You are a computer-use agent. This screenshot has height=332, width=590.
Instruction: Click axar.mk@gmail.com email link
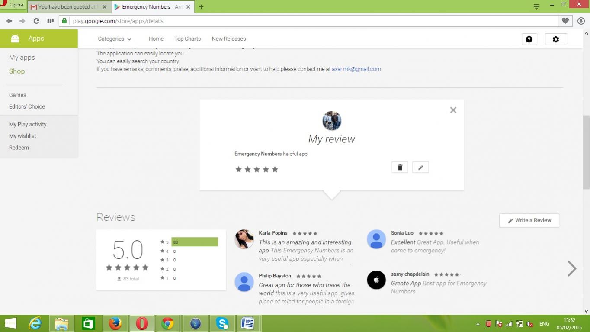[x=356, y=69]
